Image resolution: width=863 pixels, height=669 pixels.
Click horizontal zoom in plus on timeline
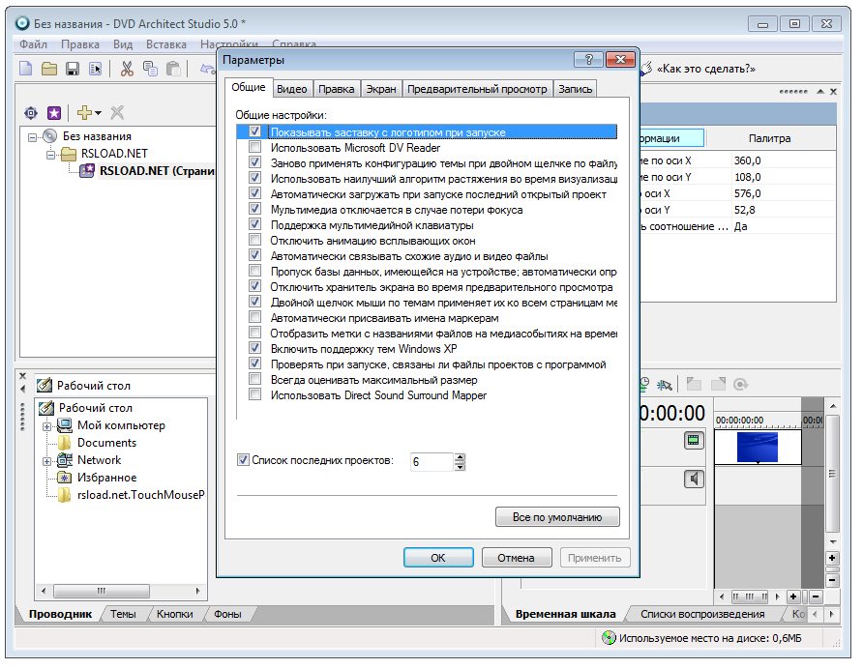[793, 596]
